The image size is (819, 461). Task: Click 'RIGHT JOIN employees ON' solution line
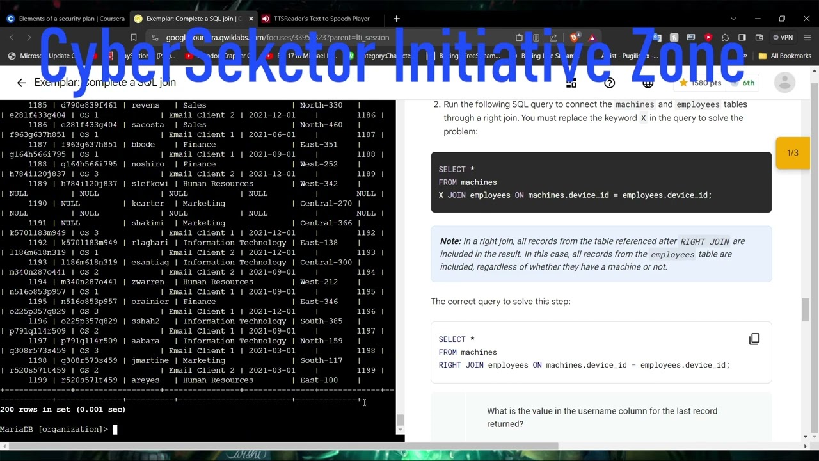584,365
